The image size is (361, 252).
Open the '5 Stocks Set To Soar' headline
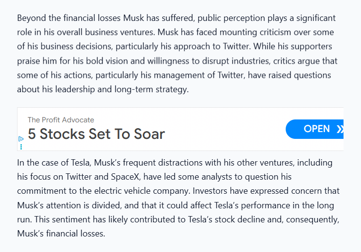coord(96,134)
